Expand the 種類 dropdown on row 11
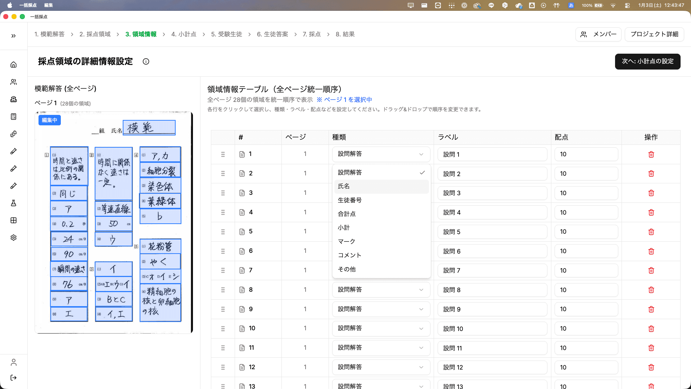The height and width of the screenshot is (389, 691). coord(381,348)
